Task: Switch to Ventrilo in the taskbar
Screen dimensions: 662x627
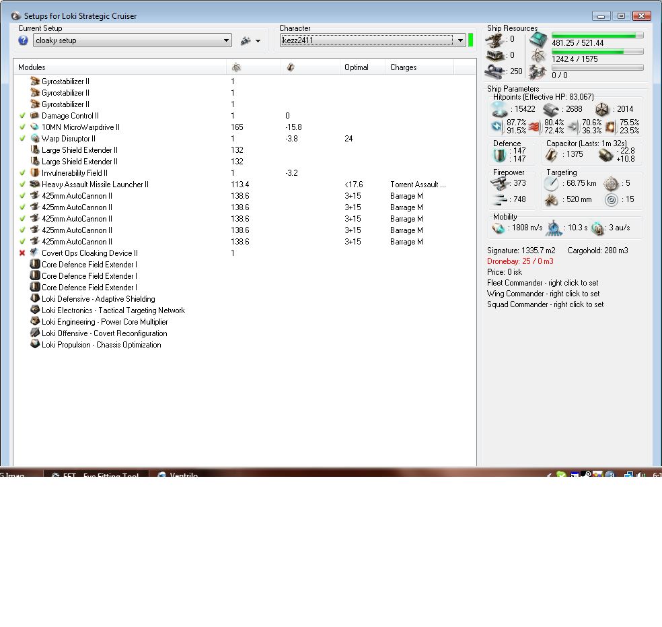Action: coord(178,473)
